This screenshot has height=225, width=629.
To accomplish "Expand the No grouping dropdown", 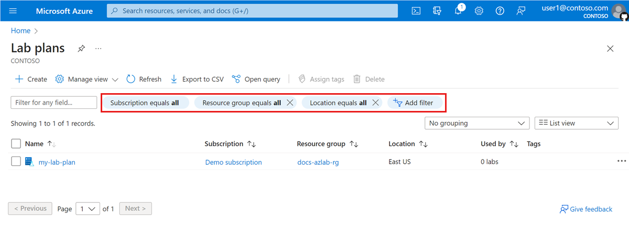I will [476, 123].
